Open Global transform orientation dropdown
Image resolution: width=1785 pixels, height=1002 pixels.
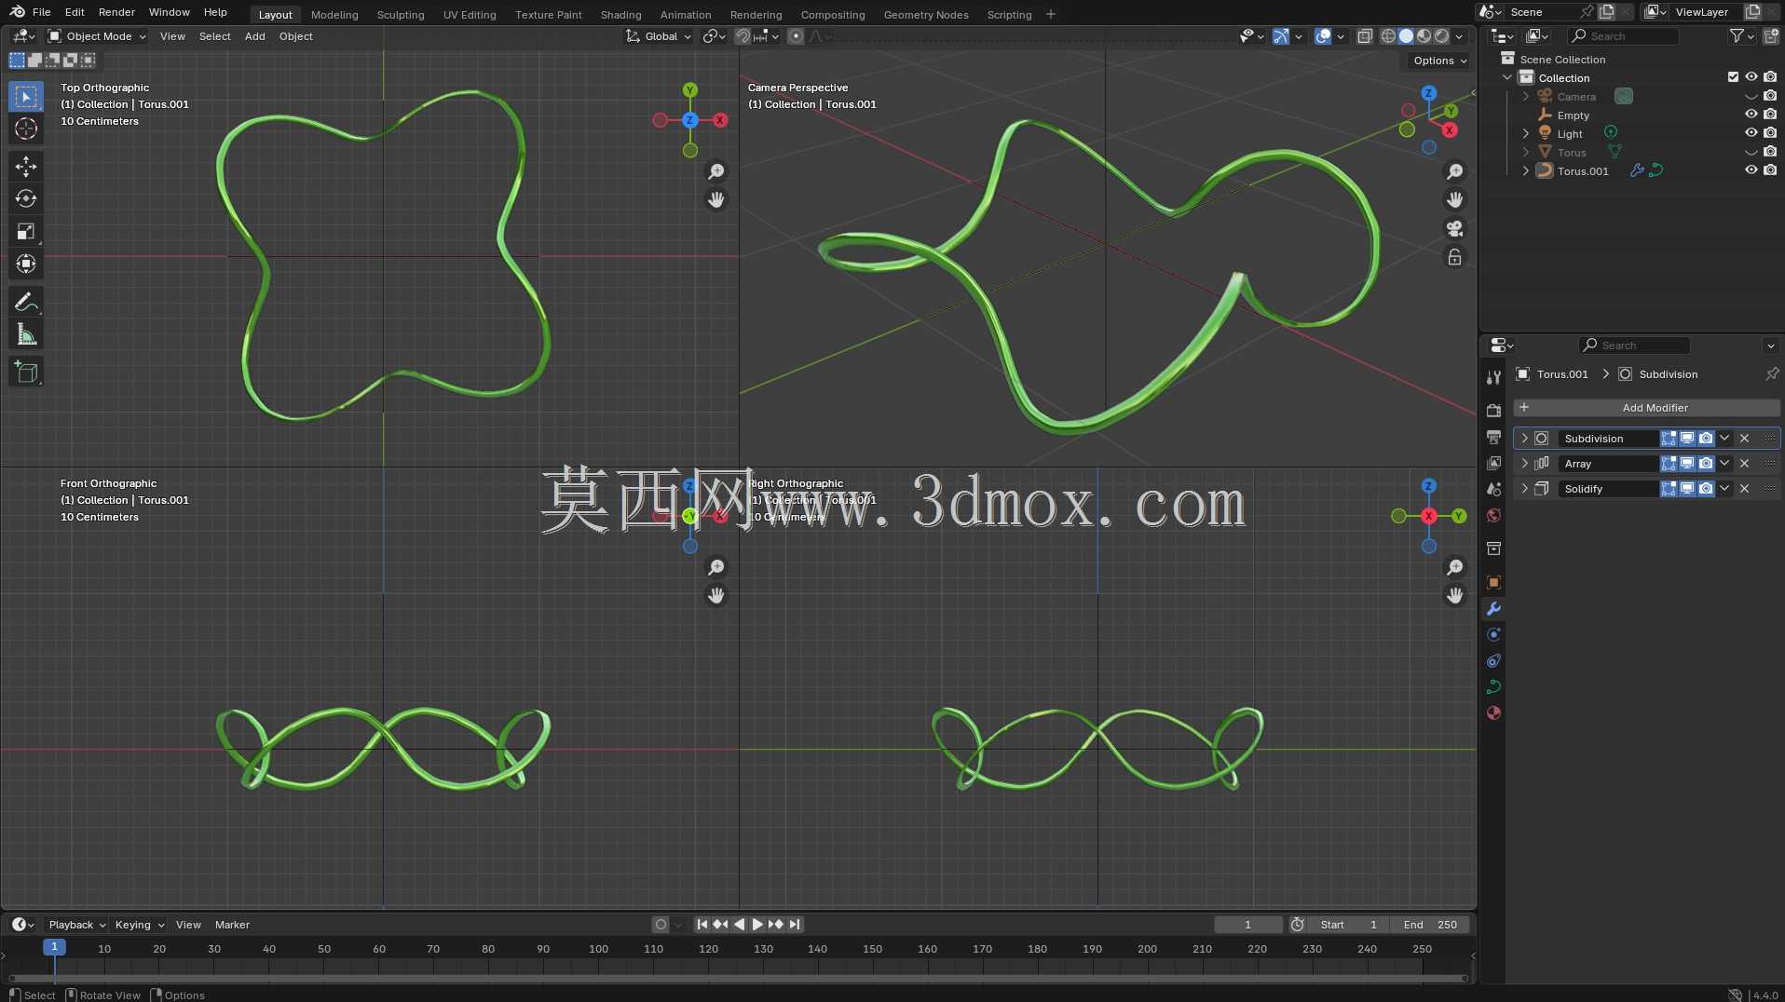click(x=659, y=36)
